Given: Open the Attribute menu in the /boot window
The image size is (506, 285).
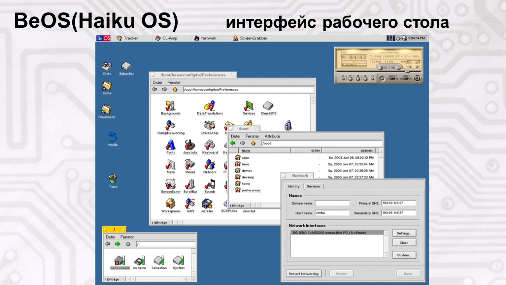Looking at the screenshot, I should [x=272, y=136].
